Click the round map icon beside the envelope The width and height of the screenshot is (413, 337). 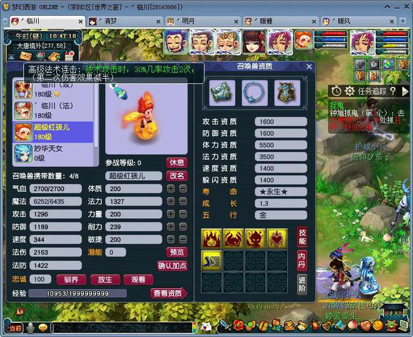(40, 56)
